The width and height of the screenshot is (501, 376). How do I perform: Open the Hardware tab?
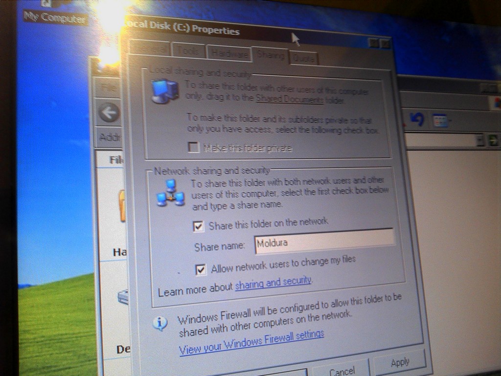coord(229,53)
